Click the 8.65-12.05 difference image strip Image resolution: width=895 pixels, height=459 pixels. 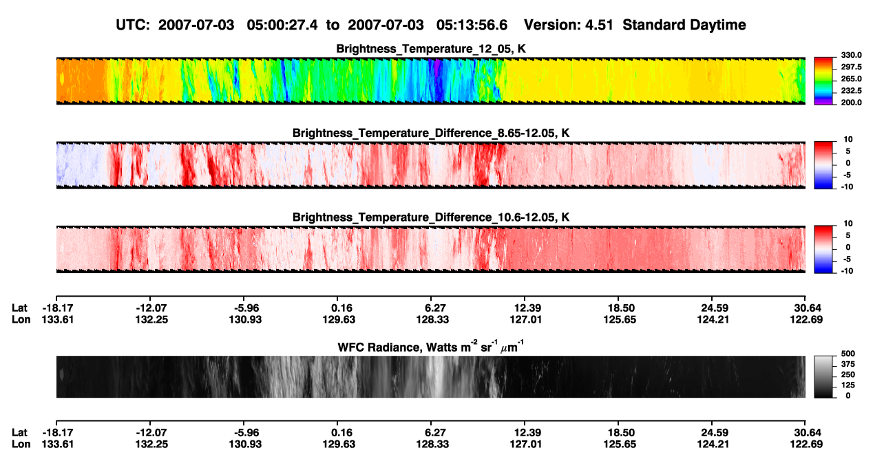[x=430, y=165]
